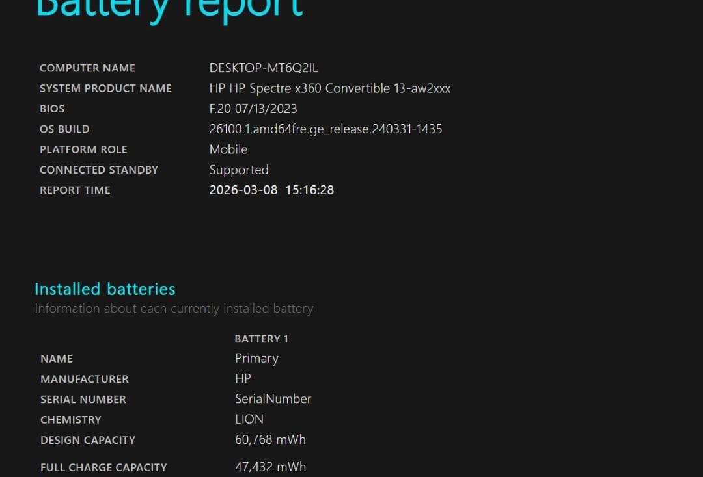Click the full charge capacity 47,432 mWh
This screenshot has height=477, width=703.
click(270, 467)
